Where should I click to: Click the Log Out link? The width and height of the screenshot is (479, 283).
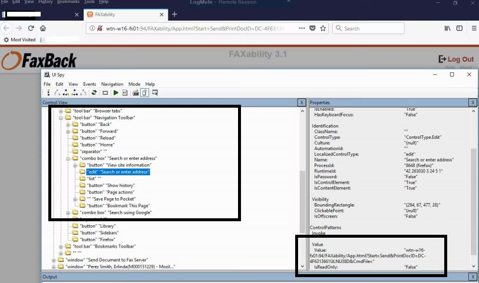pyautogui.click(x=457, y=59)
